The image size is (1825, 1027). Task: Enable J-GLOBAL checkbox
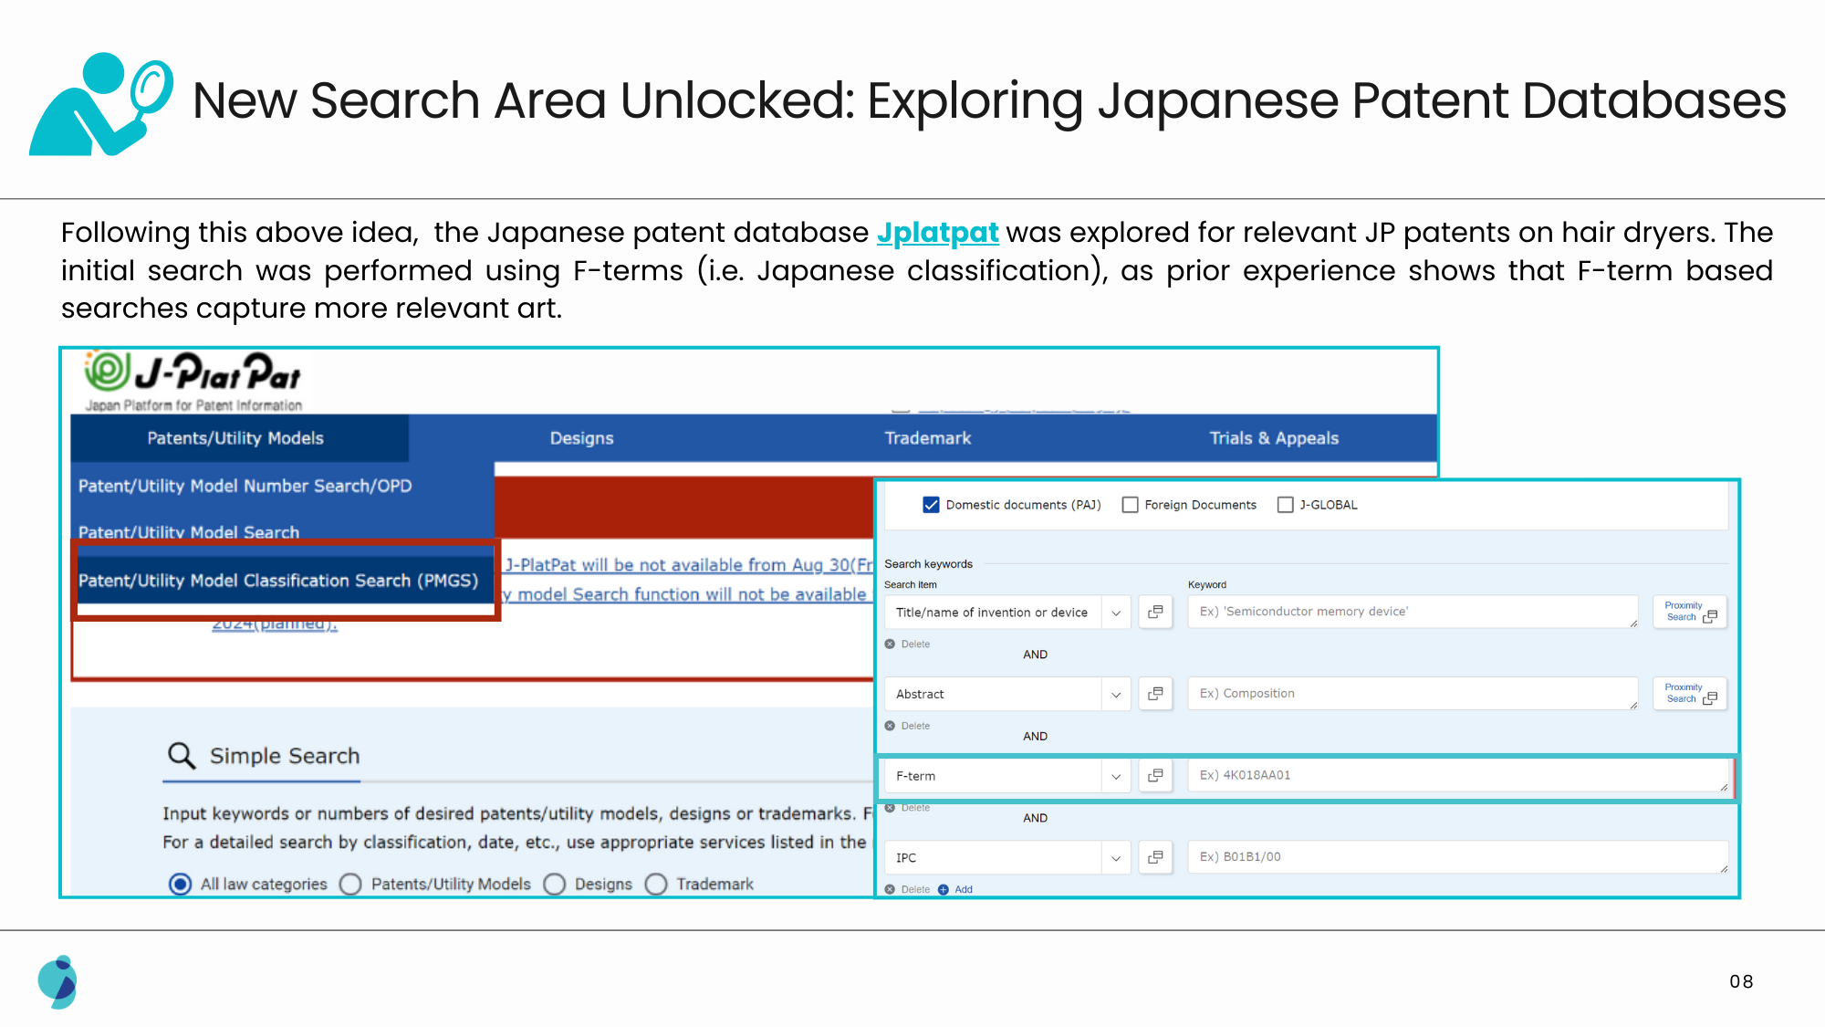point(1285,505)
